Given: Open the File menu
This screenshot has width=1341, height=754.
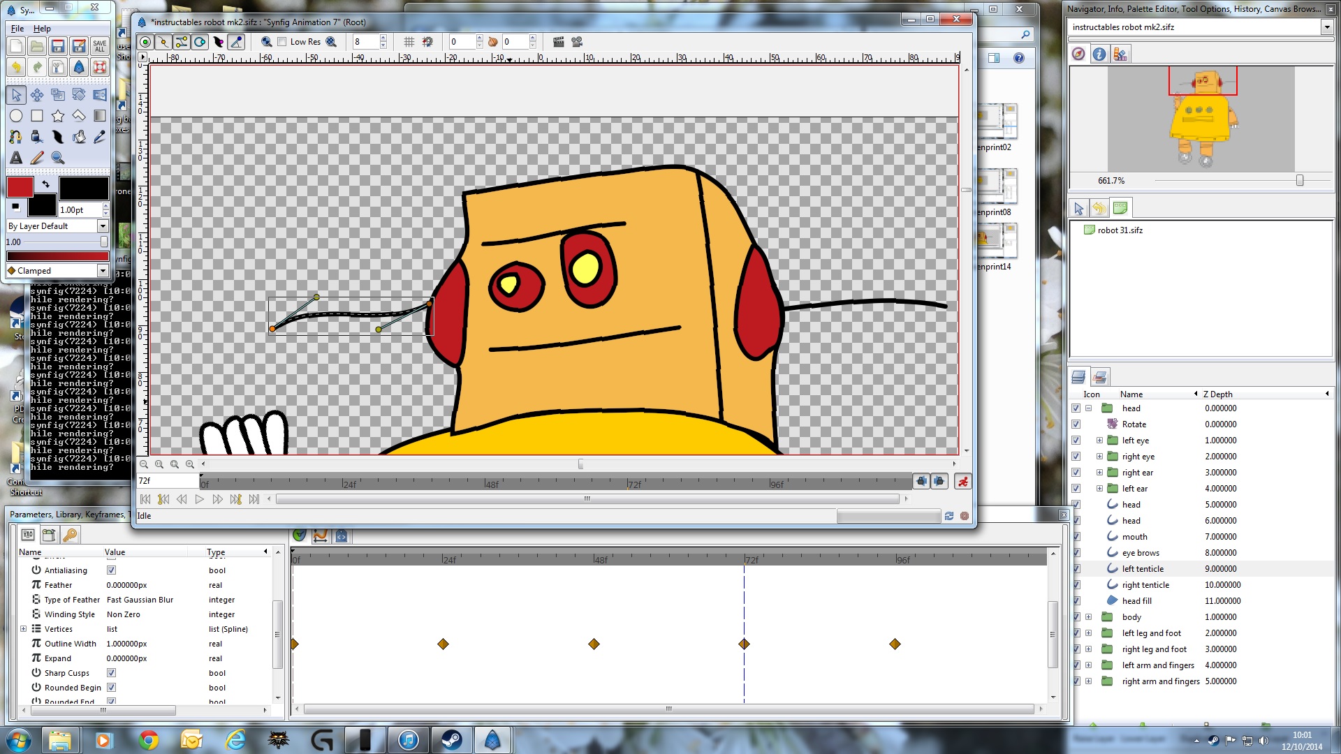Looking at the screenshot, I should (x=17, y=29).
